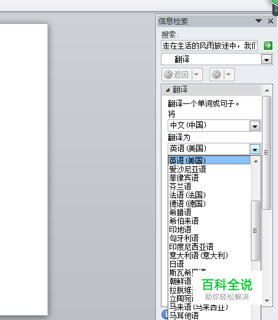Open the 返回 history dropdown arrow

197,74
